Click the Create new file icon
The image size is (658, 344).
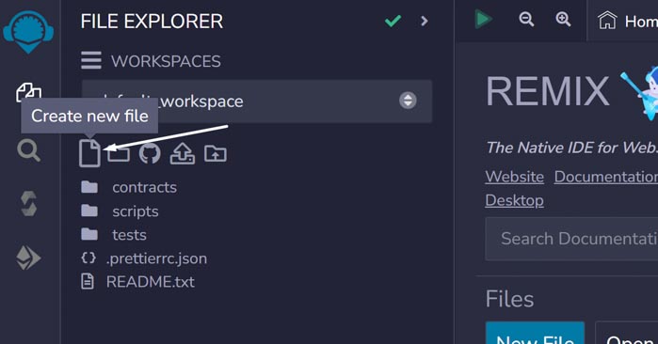(x=89, y=153)
